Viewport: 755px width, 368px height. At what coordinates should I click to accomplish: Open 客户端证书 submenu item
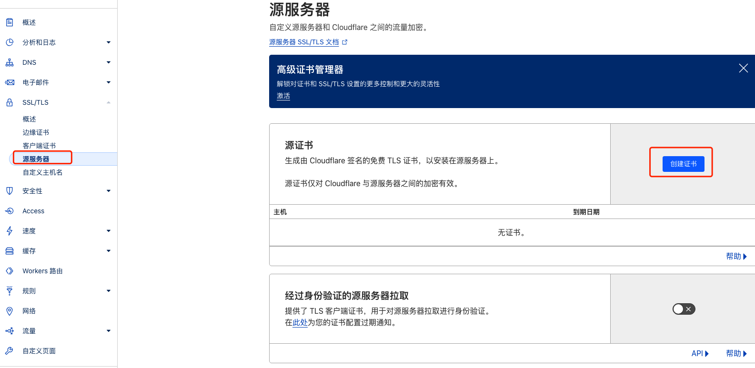tap(39, 146)
